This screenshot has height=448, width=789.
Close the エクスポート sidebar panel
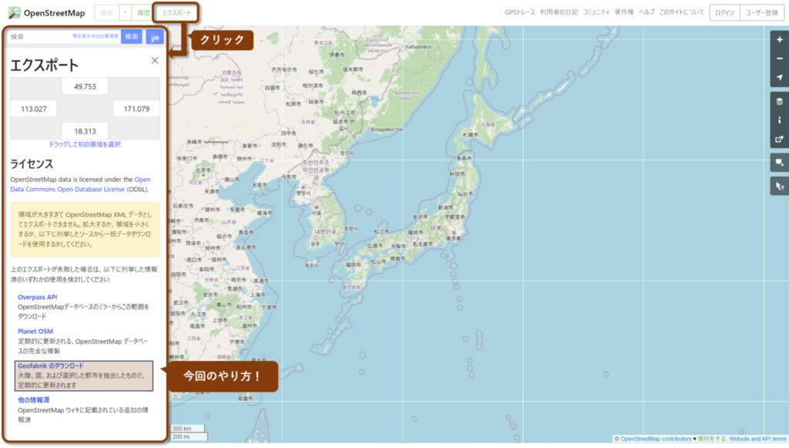154,60
